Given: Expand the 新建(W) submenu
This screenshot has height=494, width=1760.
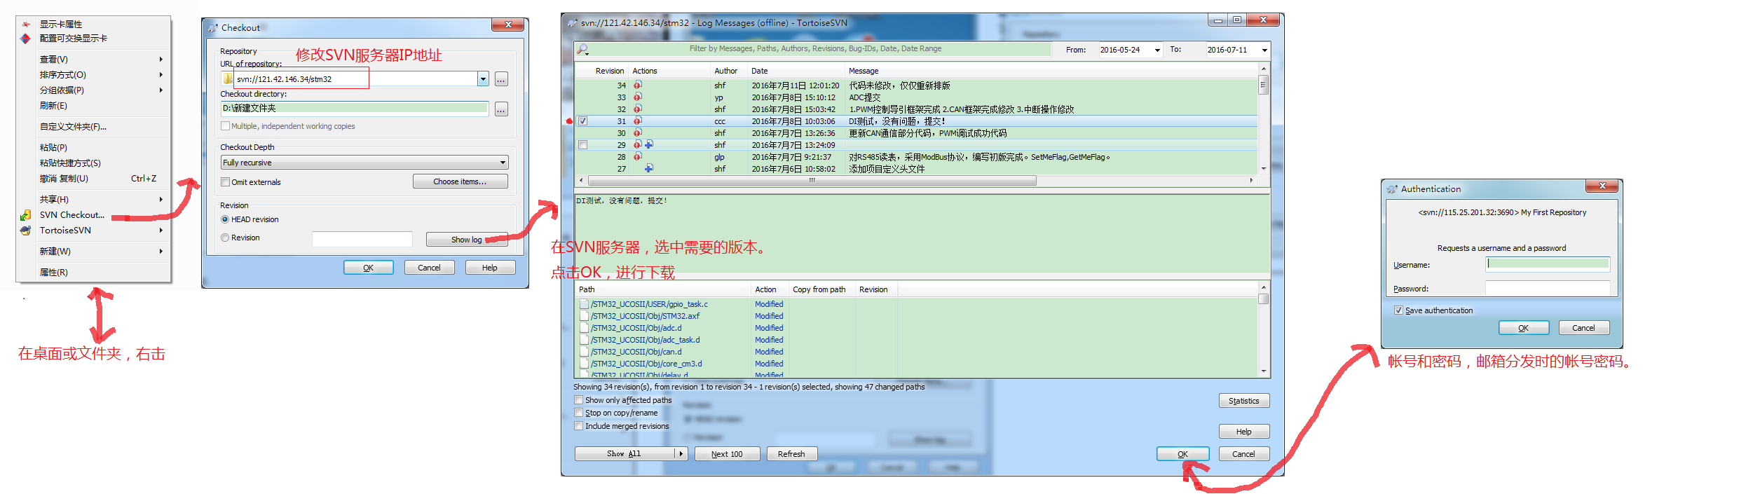Looking at the screenshot, I should pos(161,252).
